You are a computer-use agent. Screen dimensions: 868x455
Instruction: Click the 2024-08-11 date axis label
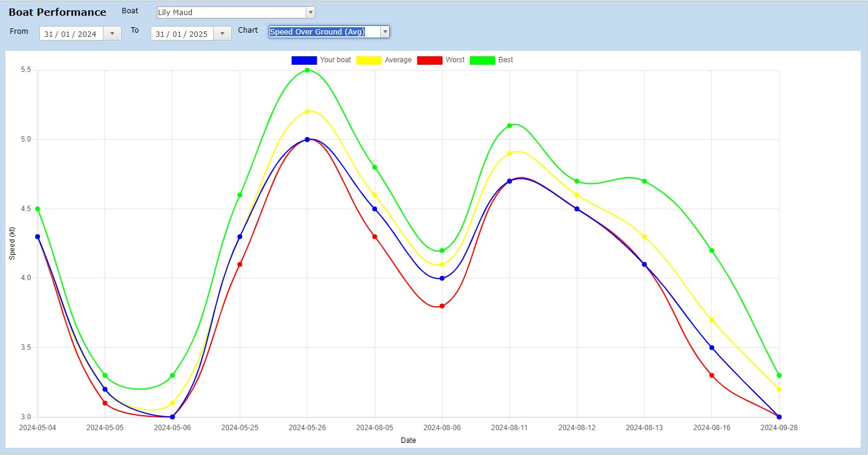tap(510, 427)
